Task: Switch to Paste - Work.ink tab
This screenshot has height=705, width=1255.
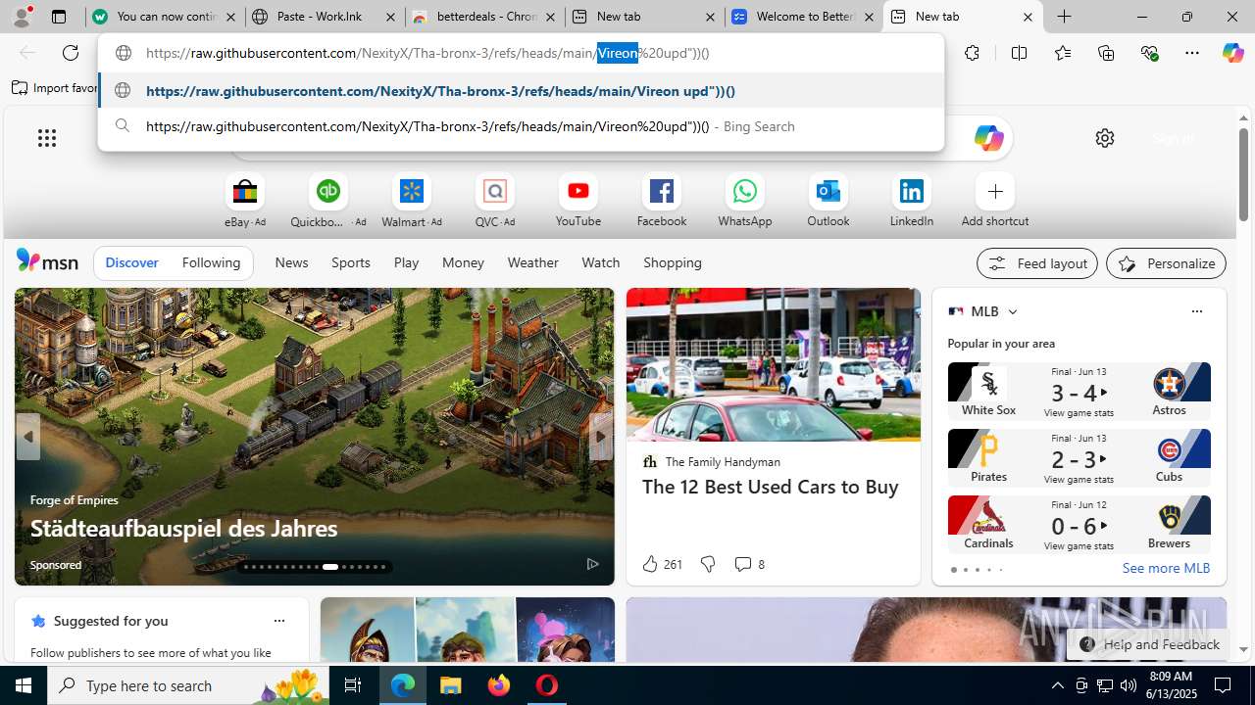Action: tap(324, 17)
